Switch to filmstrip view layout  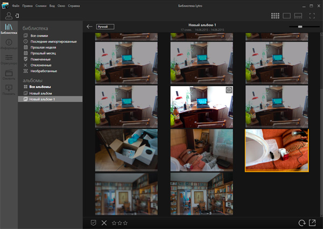pyautogui.click(x=299, y=16)
